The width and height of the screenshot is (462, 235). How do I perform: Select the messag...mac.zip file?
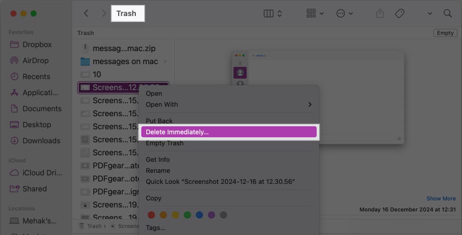coord(123,48)
